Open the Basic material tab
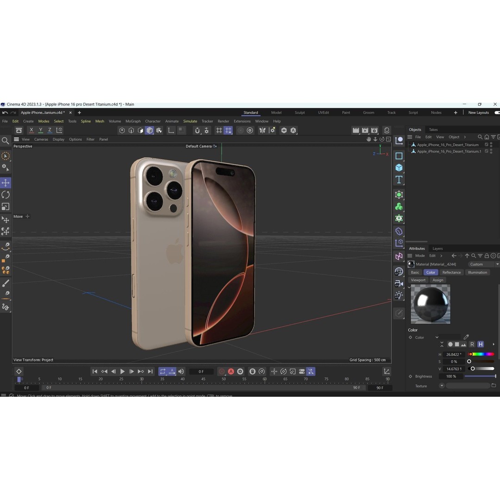Image resolution: width=500 pixels, height=500 pixels. pos(415,272)
